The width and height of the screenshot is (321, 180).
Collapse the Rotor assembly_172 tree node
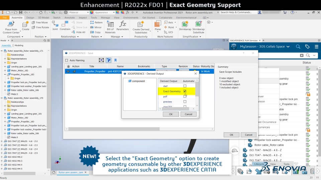point(2,98)
